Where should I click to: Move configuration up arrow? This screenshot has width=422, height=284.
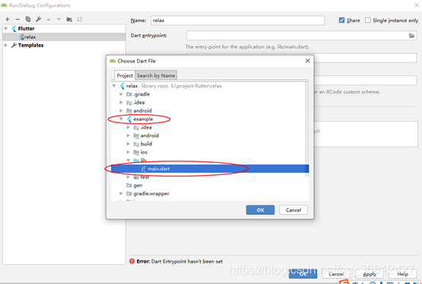(49, 19)
